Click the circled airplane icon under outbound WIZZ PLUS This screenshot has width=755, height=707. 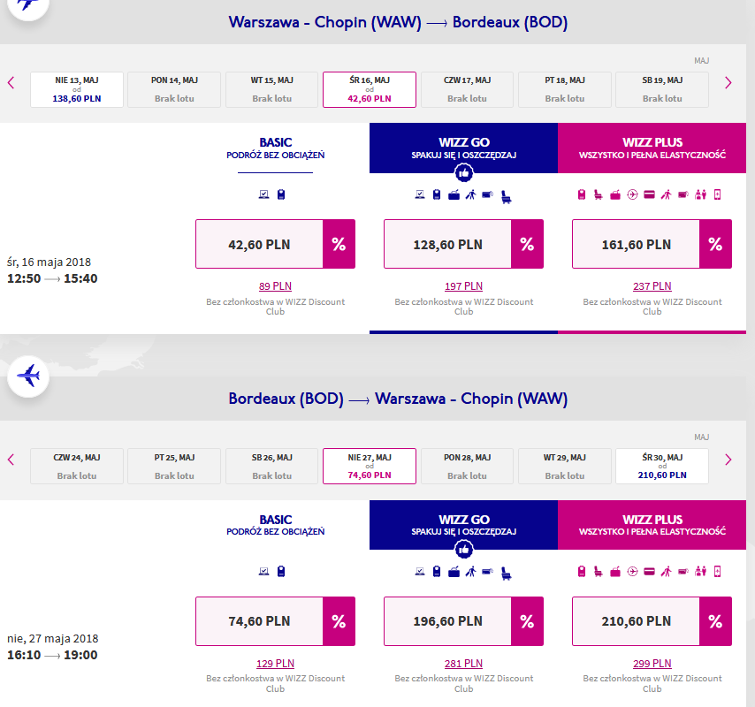[632, 194]
